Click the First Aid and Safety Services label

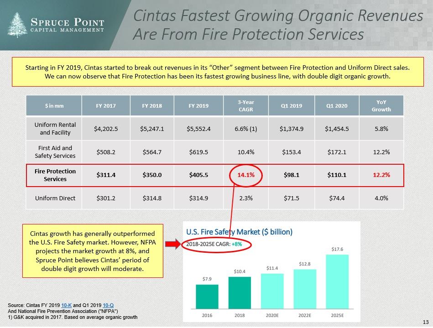[x=55, y=152]
